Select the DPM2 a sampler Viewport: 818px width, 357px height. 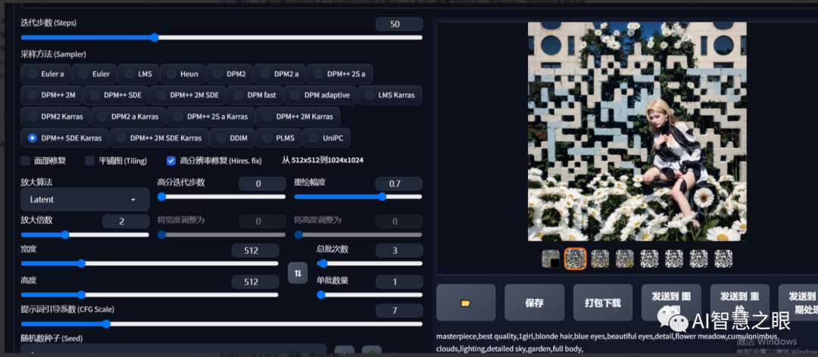[279, 74]
